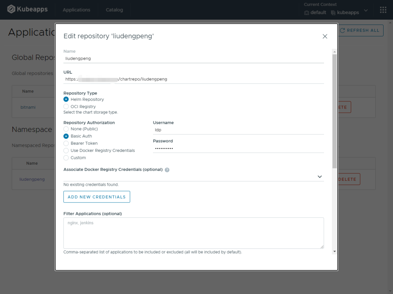
Task: Select the OCI Registry radio button
Action: (66, 106)
